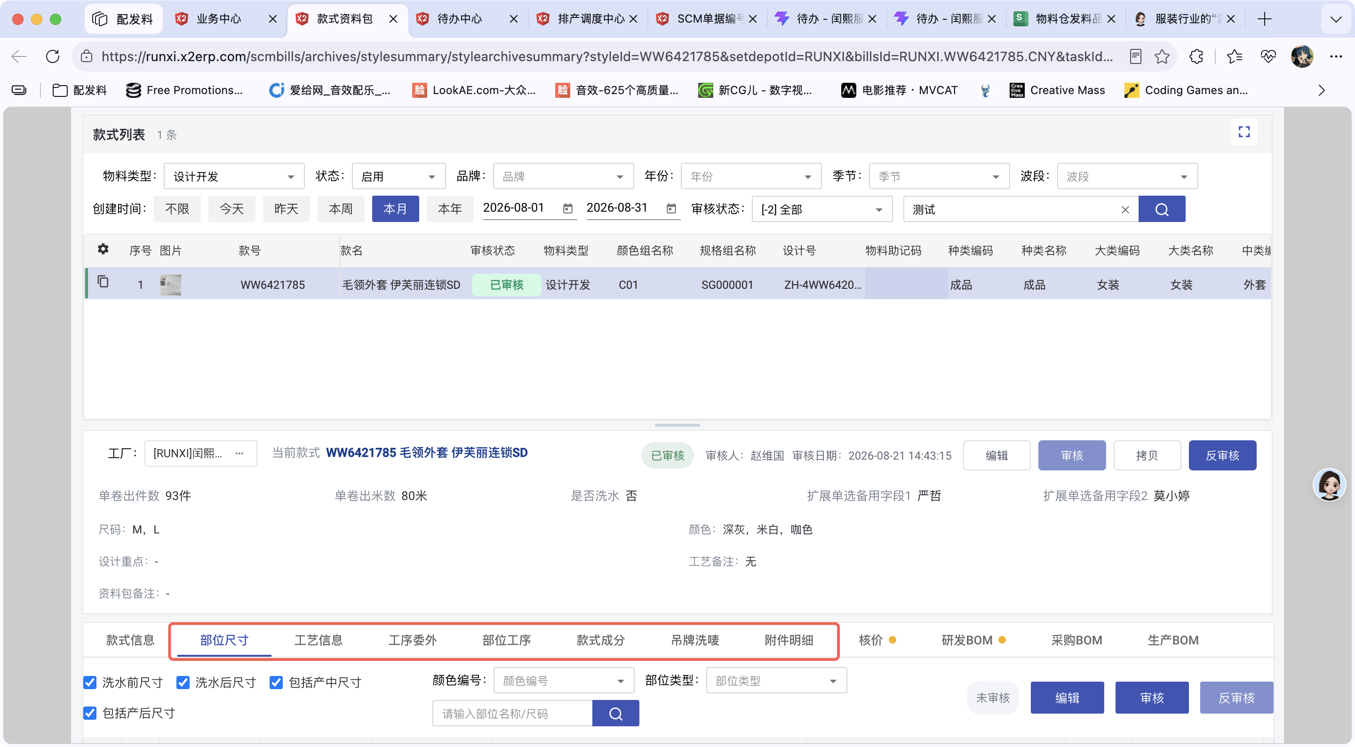
Task: Click the product thumbnail in row WW6421785
Action: (170, 285)
